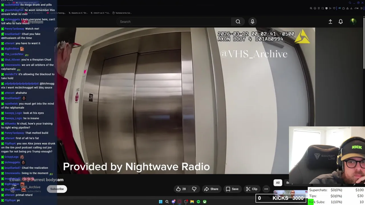
Task: Click chat username razethetek
Action: (11, 104)
